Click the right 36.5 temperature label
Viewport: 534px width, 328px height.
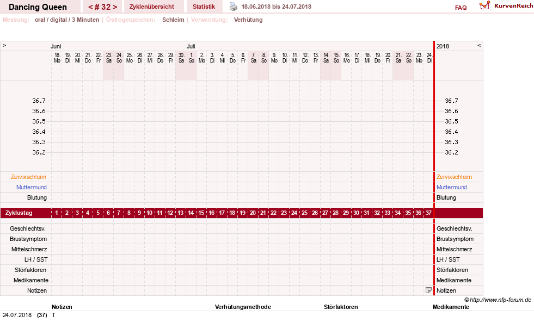point(451,121)
